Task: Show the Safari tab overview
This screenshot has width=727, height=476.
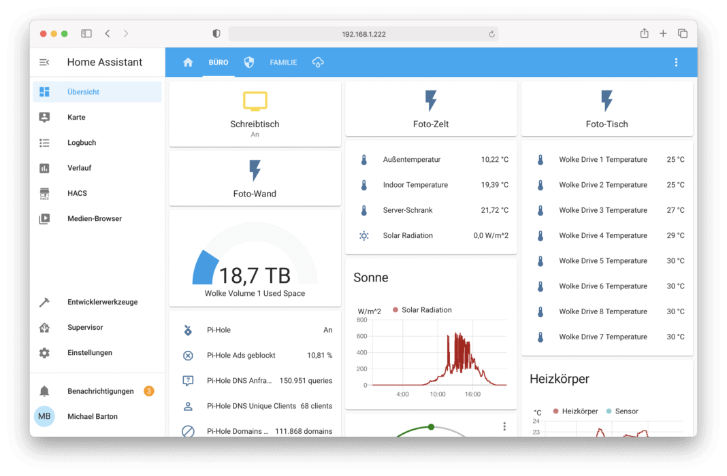Action: point(683,33)
